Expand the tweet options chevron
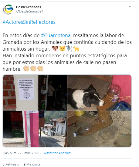139x167 pixels. (x=130, y=7)
